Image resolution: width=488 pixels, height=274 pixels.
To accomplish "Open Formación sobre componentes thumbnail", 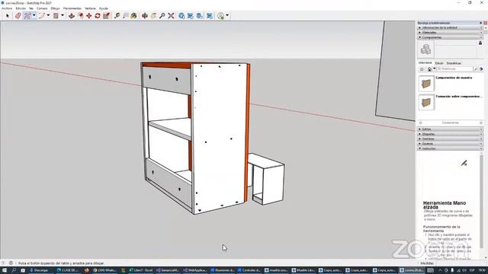I will (426, 102).
